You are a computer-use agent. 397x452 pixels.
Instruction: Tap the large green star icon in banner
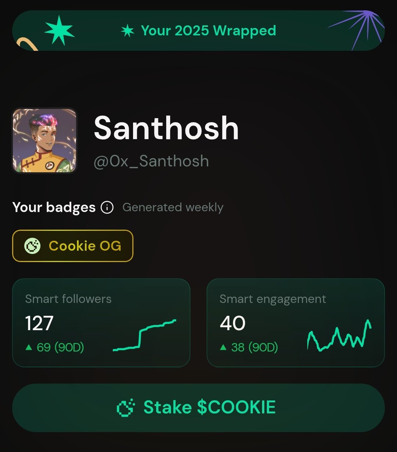tap(60, 30)
